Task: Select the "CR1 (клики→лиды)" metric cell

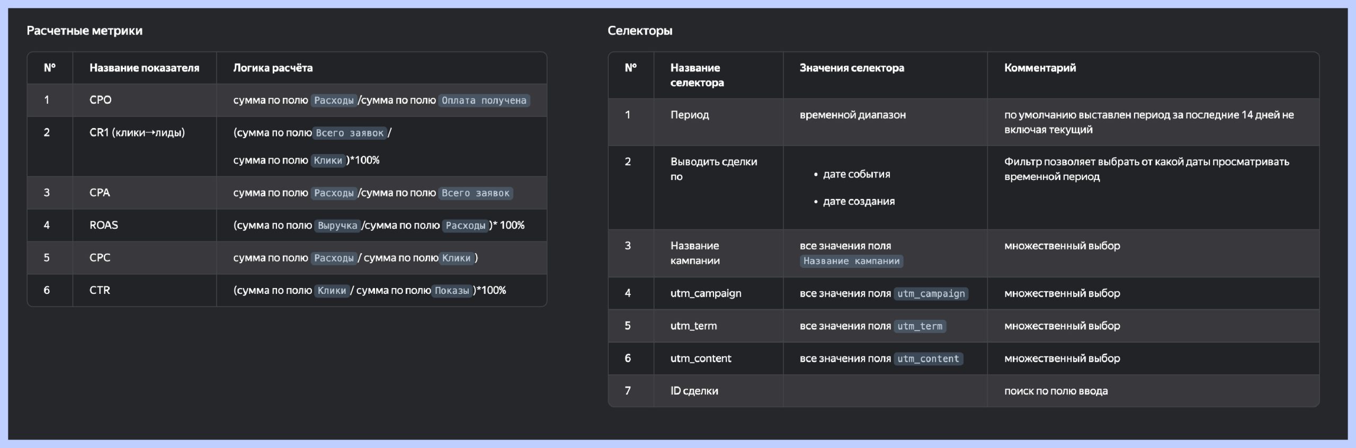Action: [x=137, y=132]
